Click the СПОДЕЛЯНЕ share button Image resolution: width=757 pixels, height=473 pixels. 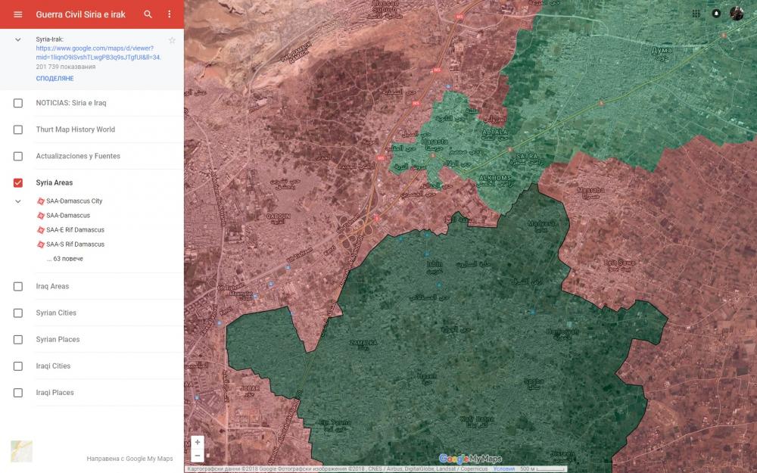[55, 79]
